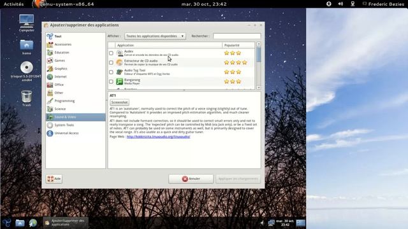Open the Internet category globe icon
408x229 pixels.
point(50,76)
